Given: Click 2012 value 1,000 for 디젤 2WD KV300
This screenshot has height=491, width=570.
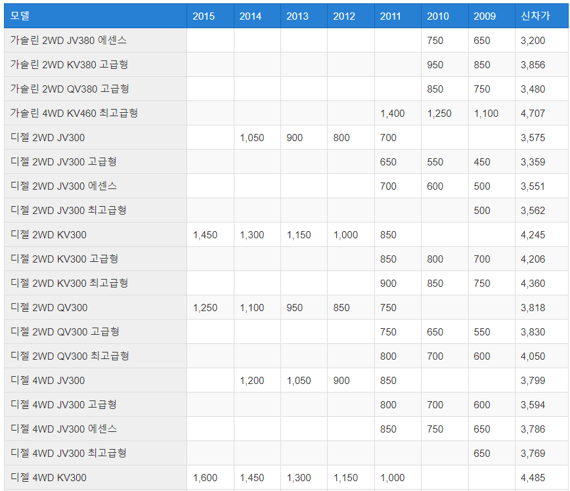Looking at the screenshot, I should coord(345,235).
